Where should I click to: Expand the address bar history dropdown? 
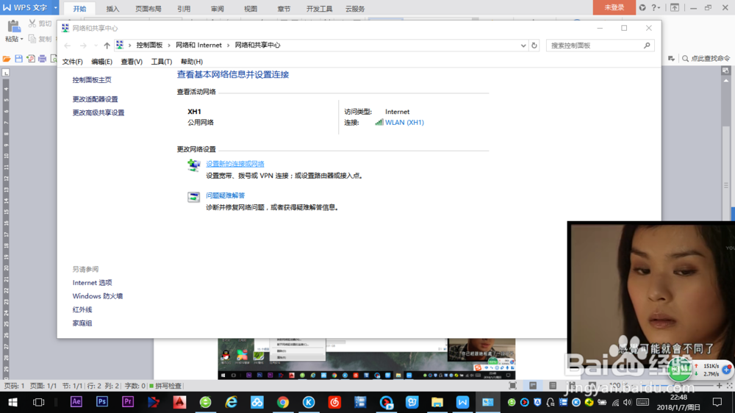point(523,46)
